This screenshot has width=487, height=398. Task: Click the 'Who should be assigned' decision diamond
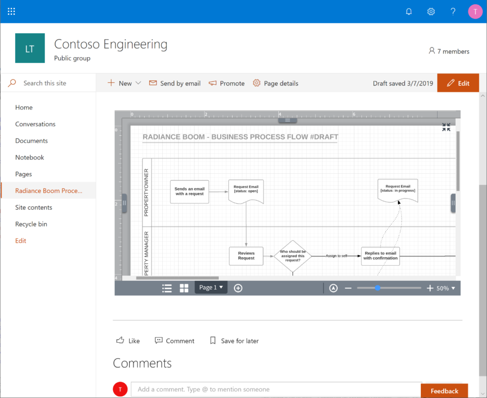click(292, 256)
